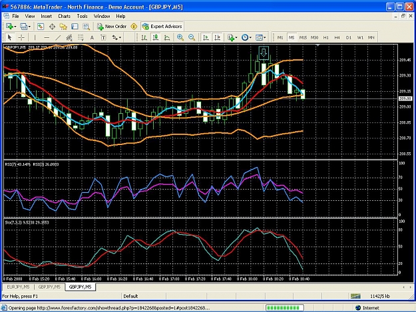Select the arrow cursor tool

(x=10, y=37)
